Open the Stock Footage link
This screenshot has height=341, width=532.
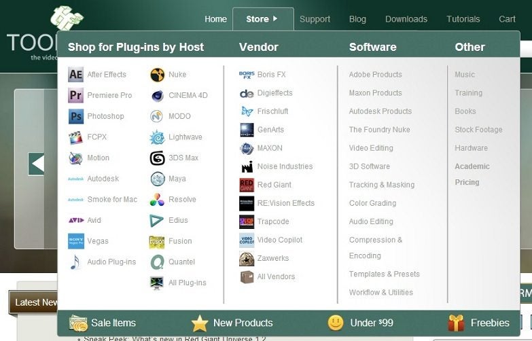[x=478, y=130]
